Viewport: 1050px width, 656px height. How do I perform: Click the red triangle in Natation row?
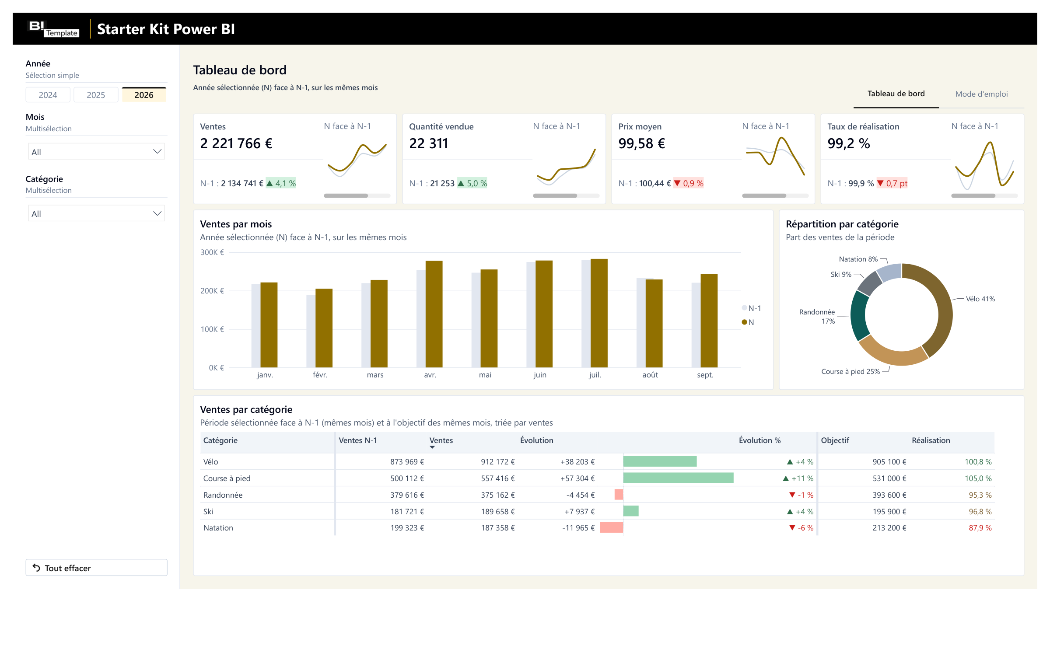pyautogui.click(x=792, y=528)
